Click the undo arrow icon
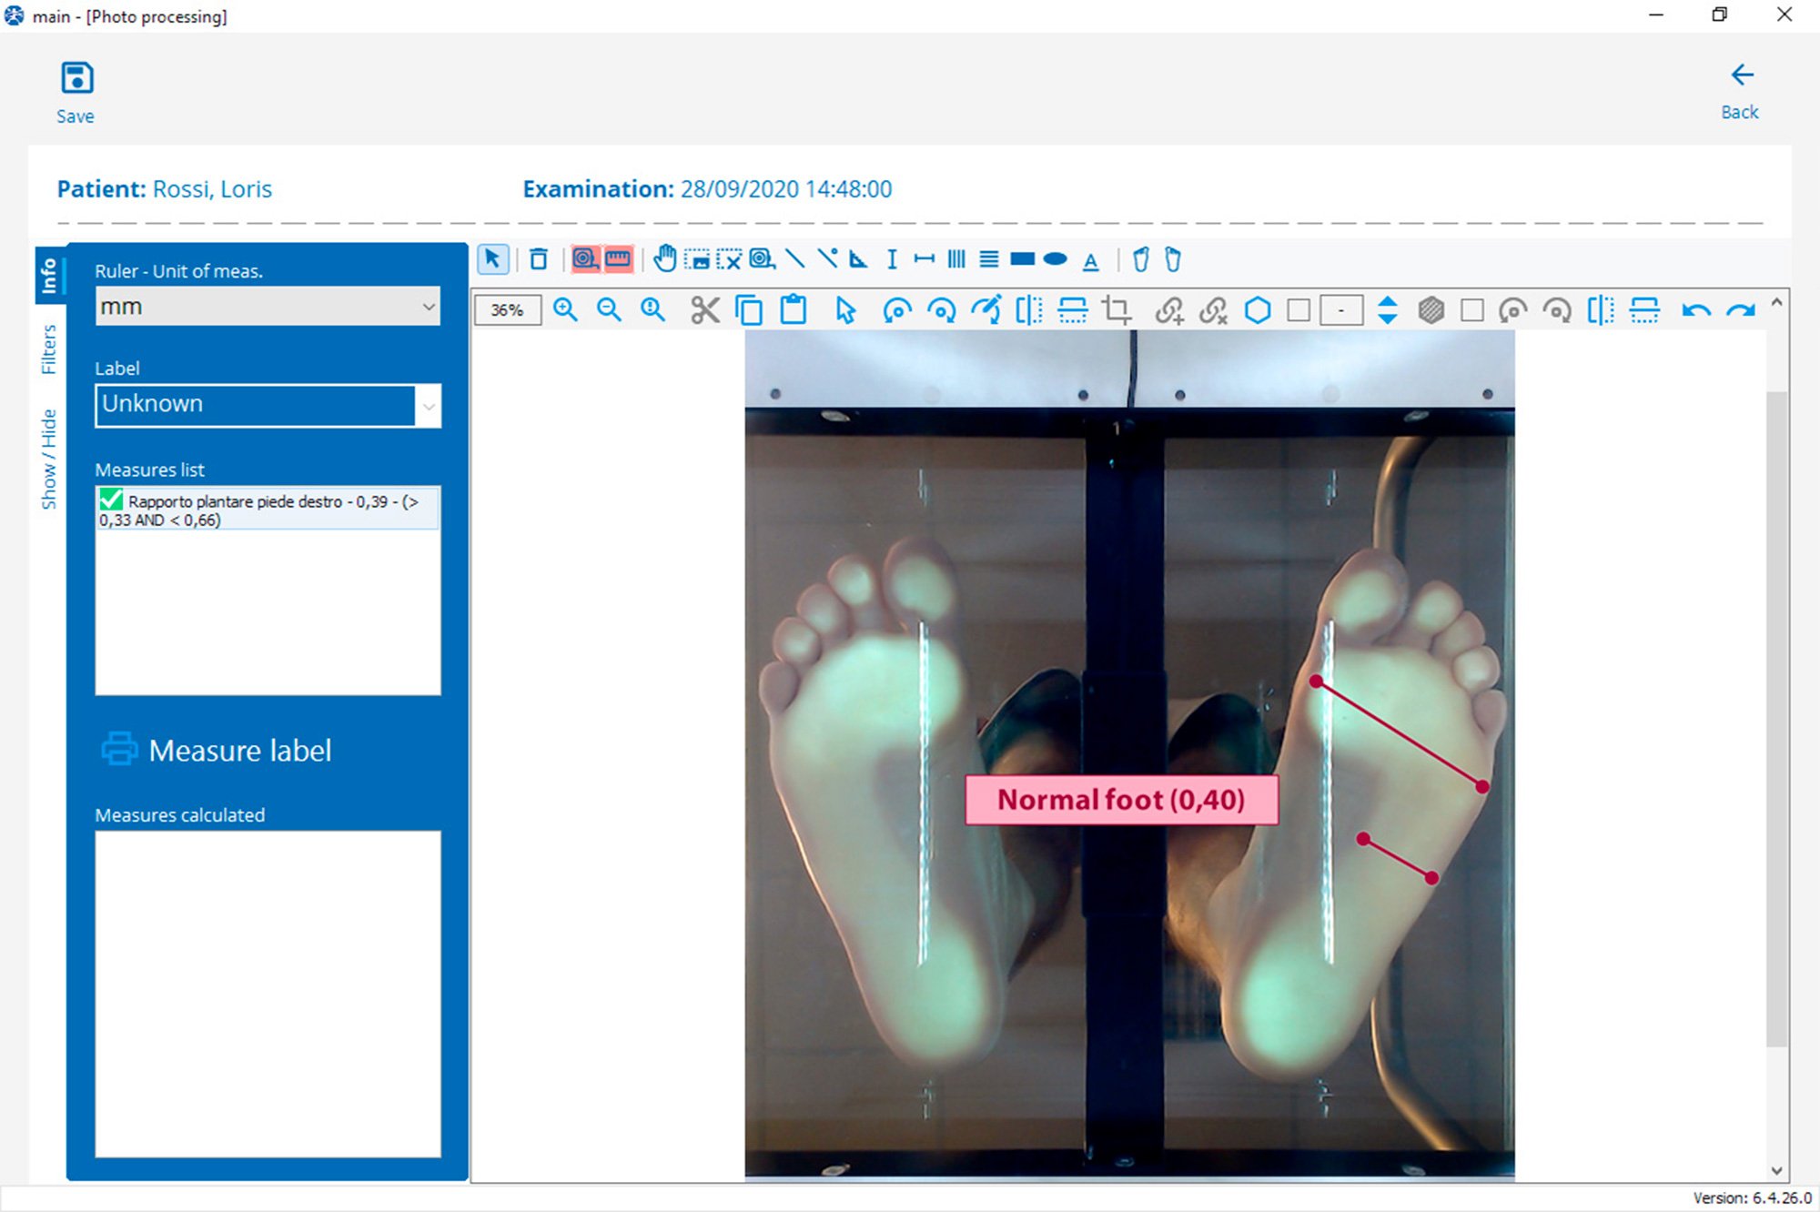The image size is (1820, 1212). click(1695, 310)
